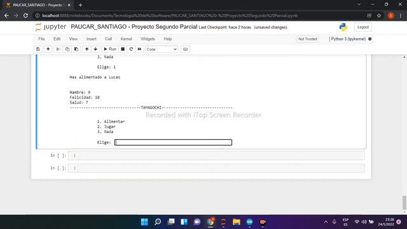The height and width of the screenshot is (229, 407).
Task: Run the selected cell
Action: [110, 49]
